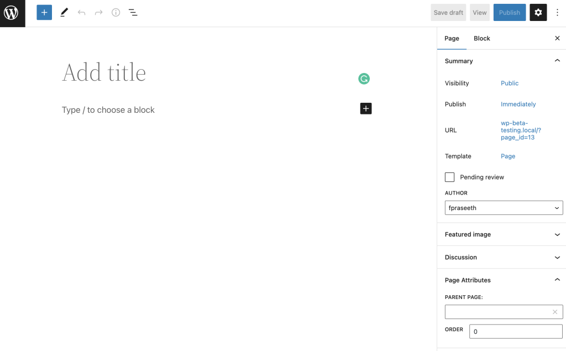Open the editor details info icon
The height and width of the screenshot is (351, 566).
point(116,12)
